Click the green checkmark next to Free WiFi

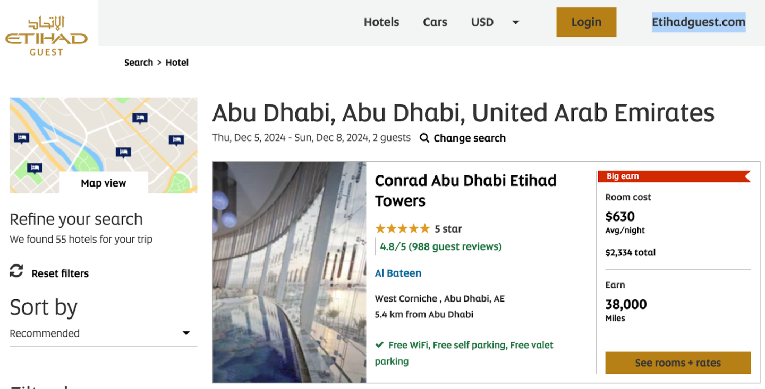point(379,345)
